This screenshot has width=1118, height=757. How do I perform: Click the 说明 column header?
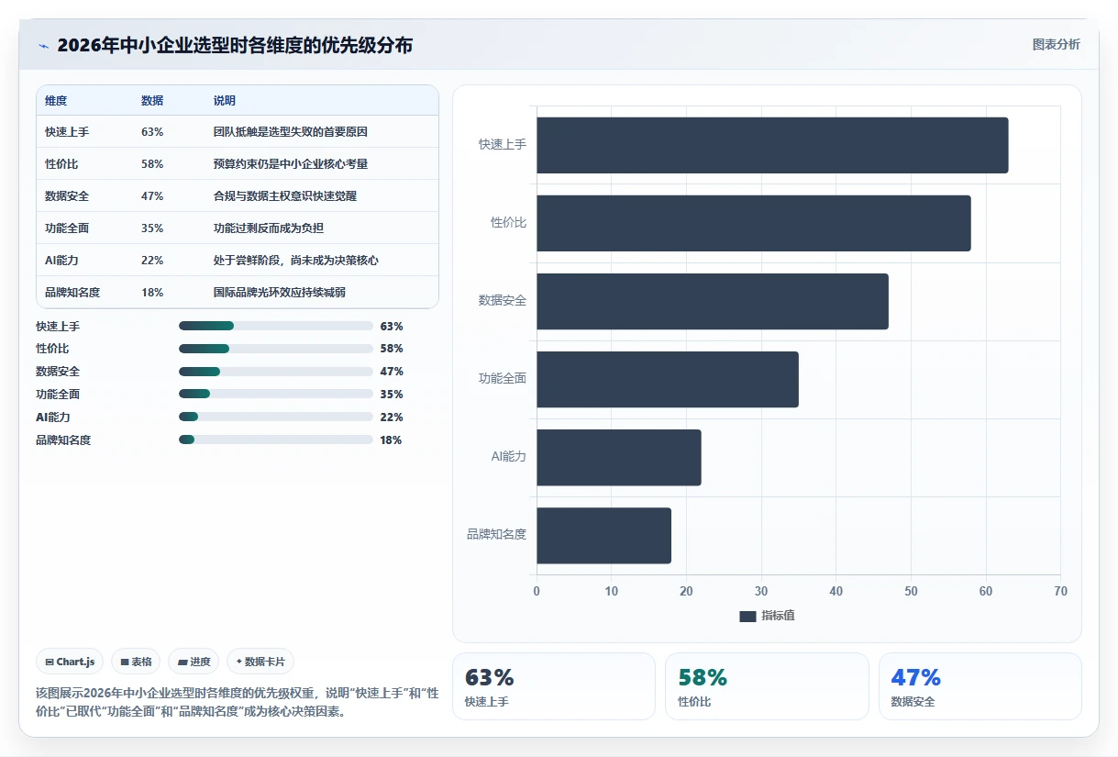tap(225, 101)
